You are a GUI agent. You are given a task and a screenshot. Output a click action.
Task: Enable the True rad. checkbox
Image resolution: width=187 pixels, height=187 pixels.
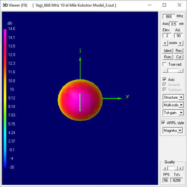(x=164, y=64)
